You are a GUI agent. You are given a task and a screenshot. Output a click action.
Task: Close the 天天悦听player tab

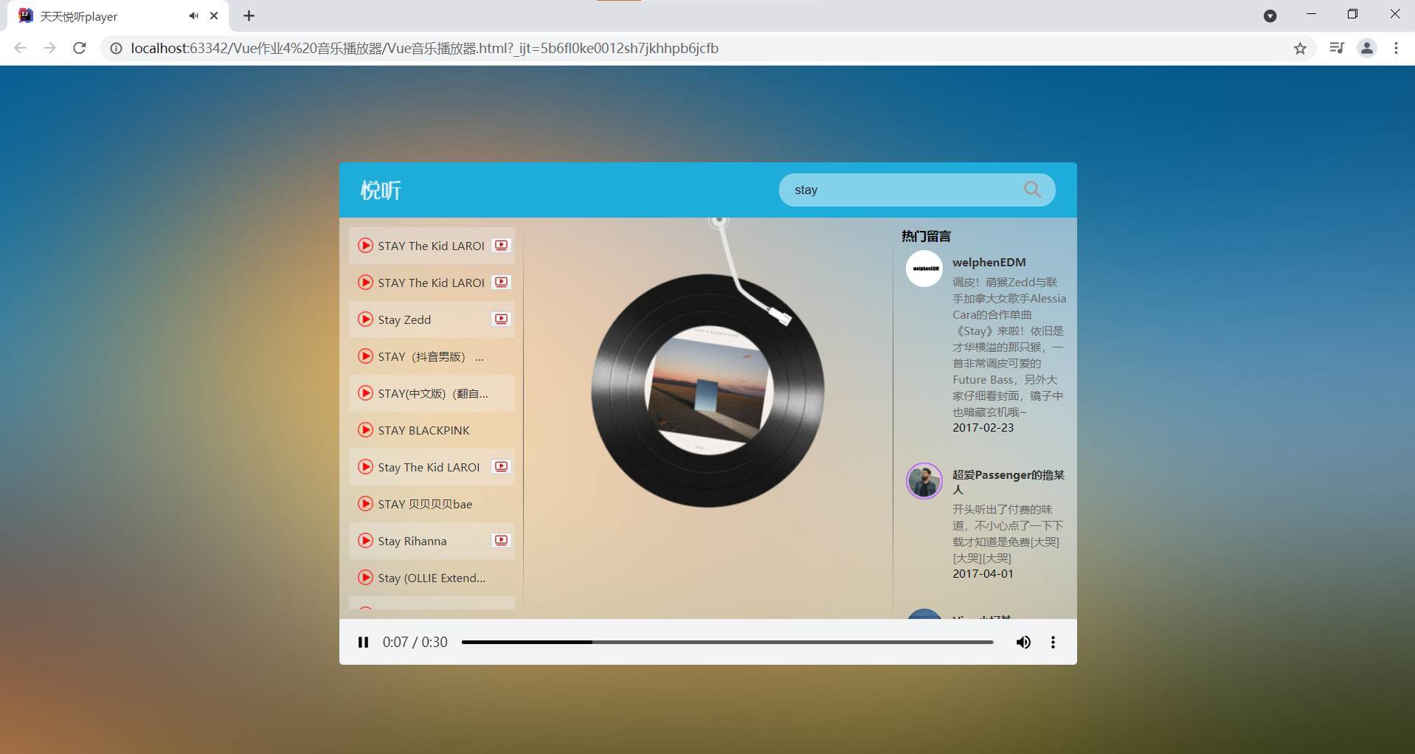214,15
